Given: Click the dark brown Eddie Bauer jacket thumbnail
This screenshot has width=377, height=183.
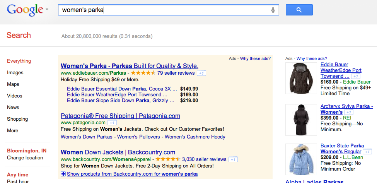Looking at the screenshot, I should (x=301, y=78).
